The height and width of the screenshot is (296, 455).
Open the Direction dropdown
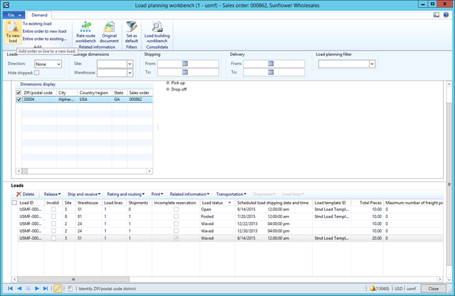pos(58,64)
